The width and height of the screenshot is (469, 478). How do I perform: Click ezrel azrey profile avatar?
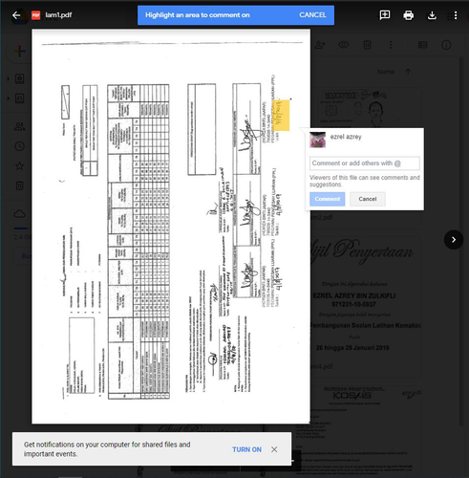pyautogui.click(x=317, y=140)
